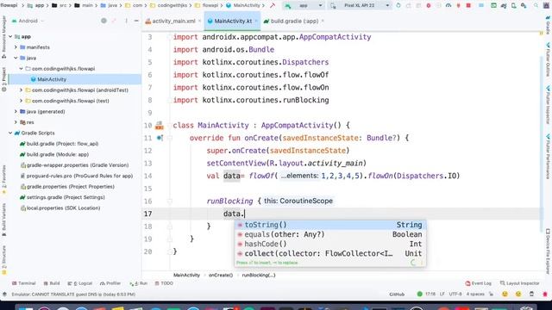Open the Flutter Outline side panel

(549, 59)
